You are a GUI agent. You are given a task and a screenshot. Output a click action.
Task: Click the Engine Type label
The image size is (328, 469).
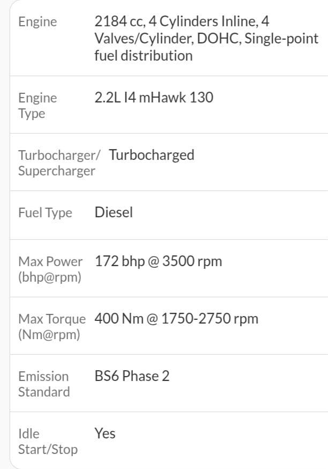(38, 105)
